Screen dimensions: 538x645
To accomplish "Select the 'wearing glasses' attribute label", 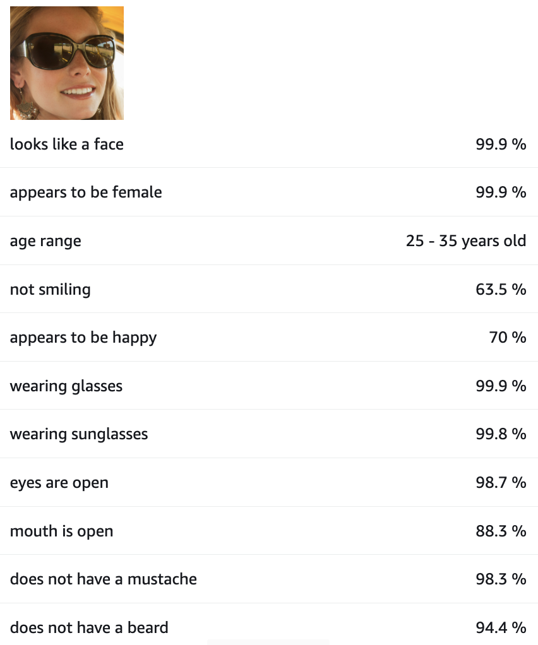I will tap(66, 386).
